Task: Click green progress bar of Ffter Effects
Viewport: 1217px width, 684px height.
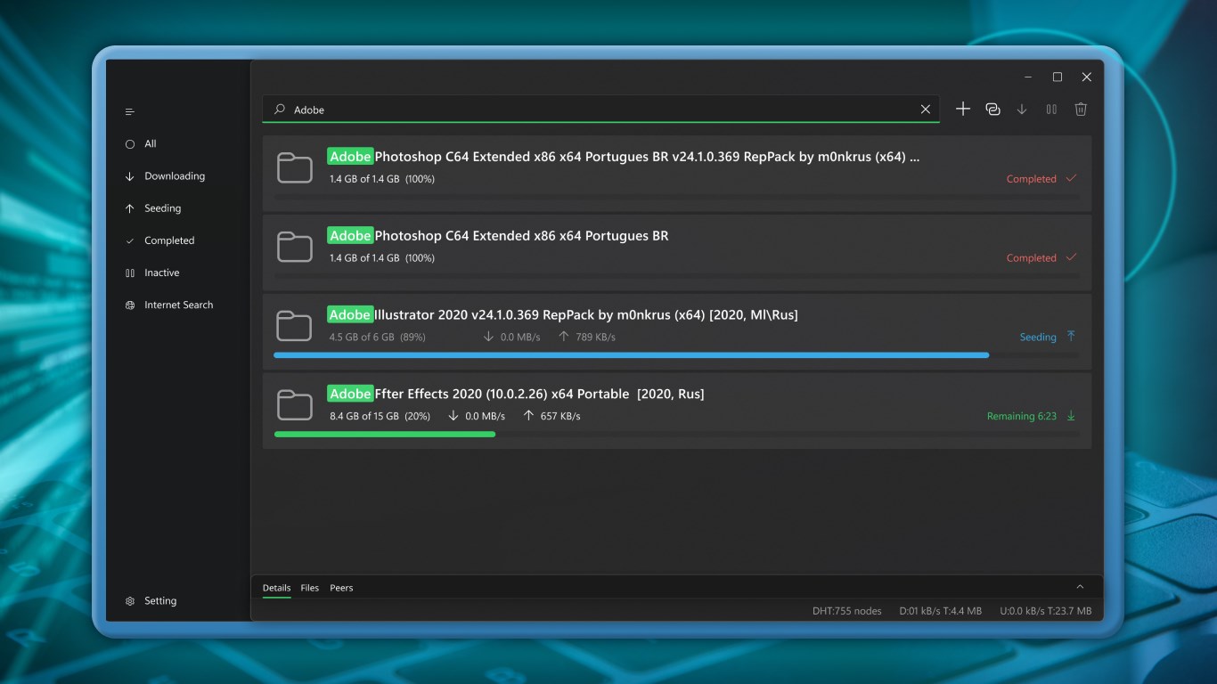Action: pyautogui.click(x=385, y=434)
